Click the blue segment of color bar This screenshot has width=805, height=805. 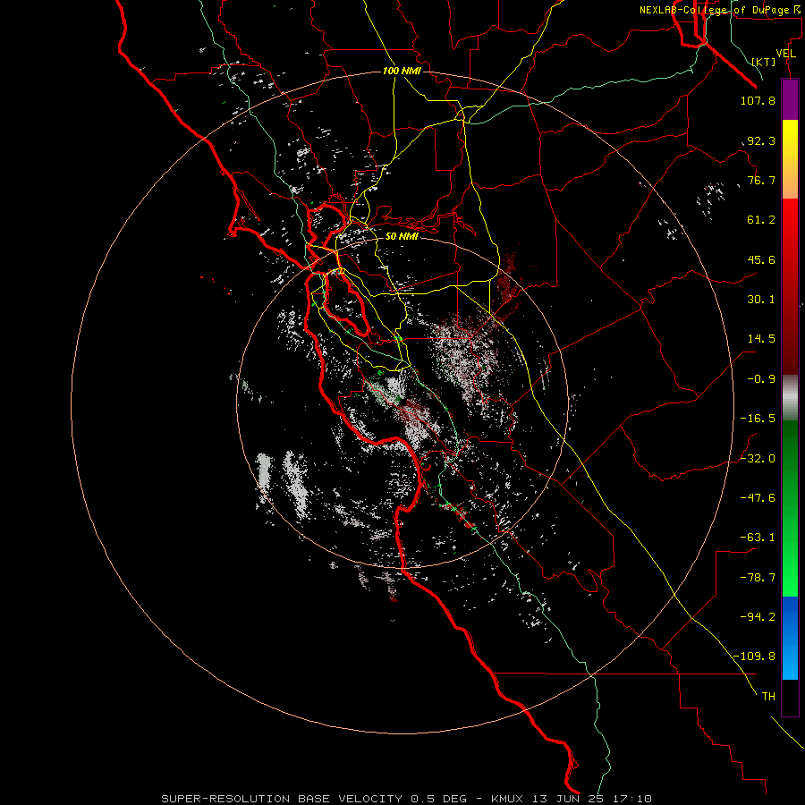click(x=790, y=638)
